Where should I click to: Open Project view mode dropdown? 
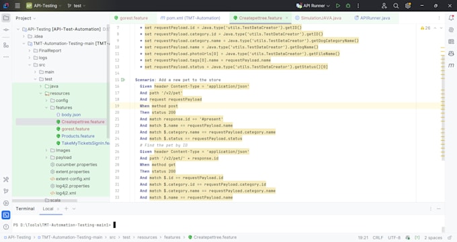point(26,18)
